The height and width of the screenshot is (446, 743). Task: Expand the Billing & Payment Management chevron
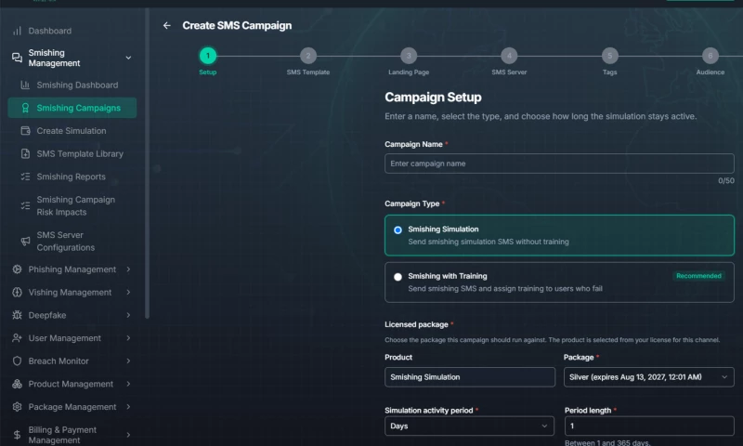click(128, 435)
